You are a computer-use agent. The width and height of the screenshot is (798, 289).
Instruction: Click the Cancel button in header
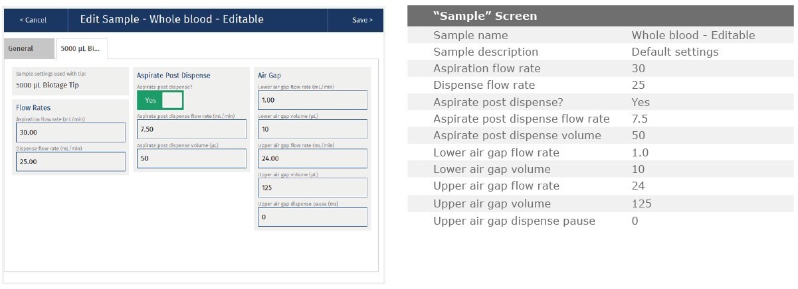33,20
